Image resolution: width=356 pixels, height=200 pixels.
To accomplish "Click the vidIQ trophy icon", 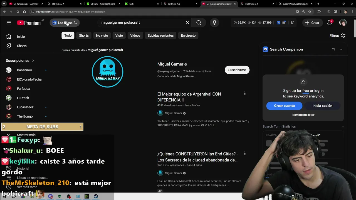I will tap(292, 23).
